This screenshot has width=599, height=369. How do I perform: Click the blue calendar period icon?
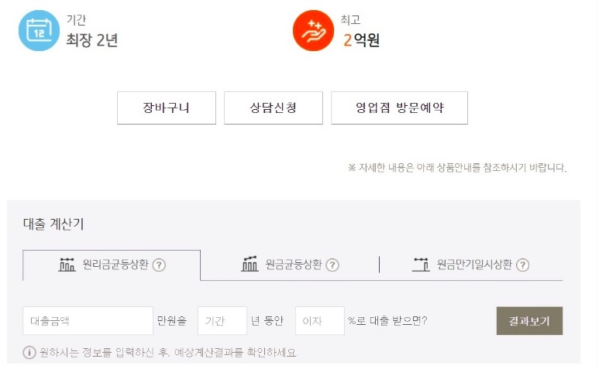point(39,30)
